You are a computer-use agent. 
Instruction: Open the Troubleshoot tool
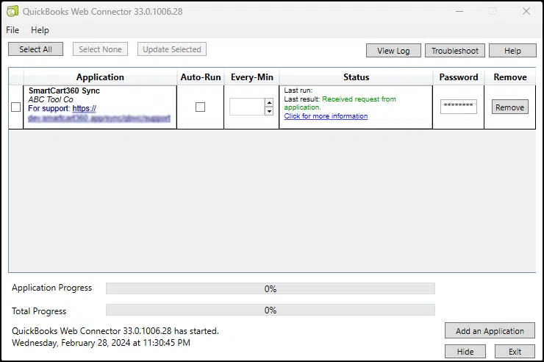[x=454, y=51]
